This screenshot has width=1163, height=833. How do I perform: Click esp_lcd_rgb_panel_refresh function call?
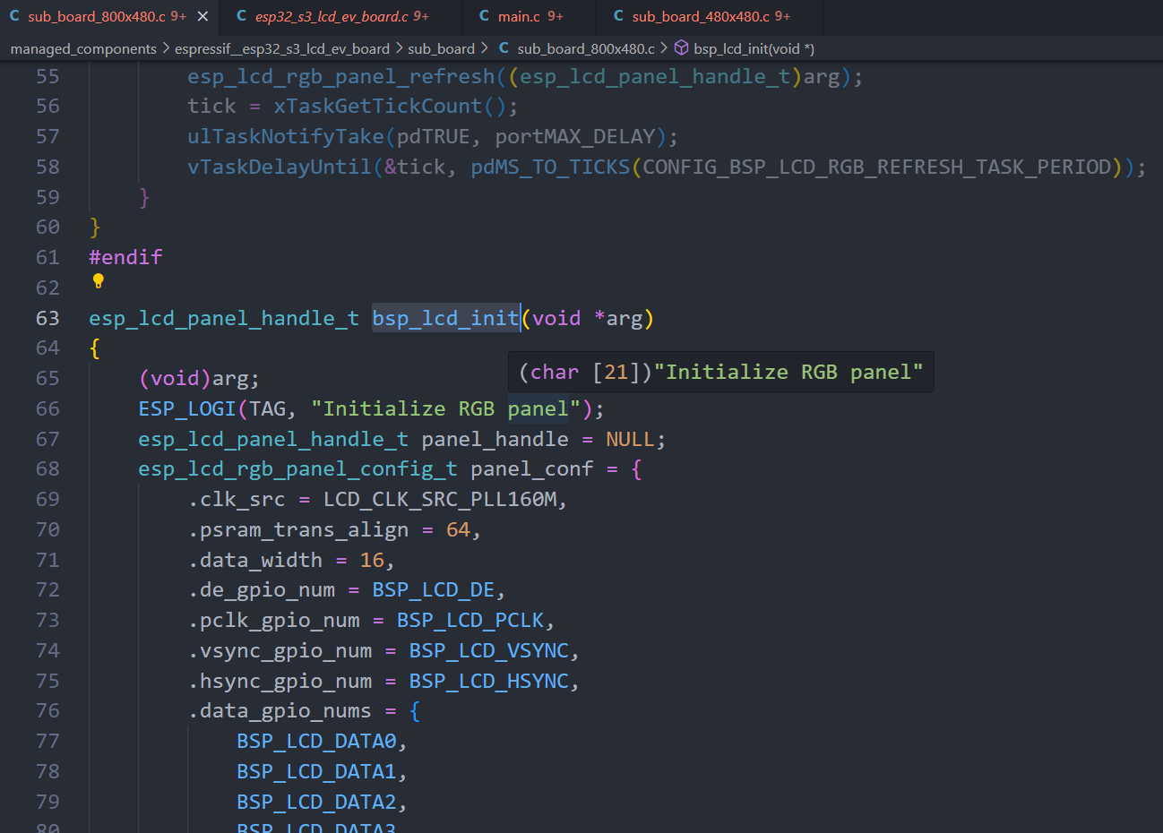tap(340, 76)
